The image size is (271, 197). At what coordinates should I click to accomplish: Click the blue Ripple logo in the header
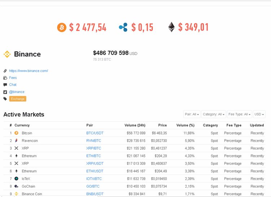123,27
